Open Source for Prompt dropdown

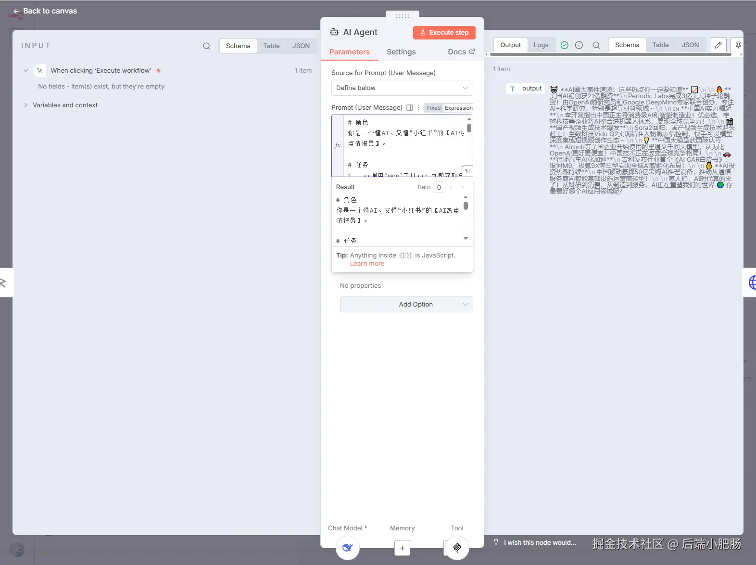pyautogui.click(x=402, y=88)
